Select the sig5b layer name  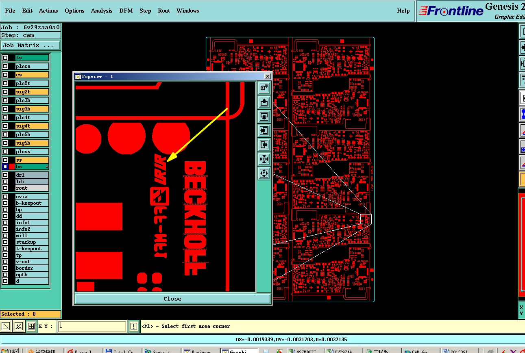click(x=32, y=143)
